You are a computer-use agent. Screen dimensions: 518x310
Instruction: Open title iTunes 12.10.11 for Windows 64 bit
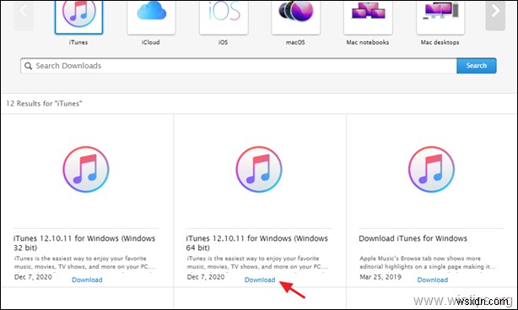pos(257,242)
